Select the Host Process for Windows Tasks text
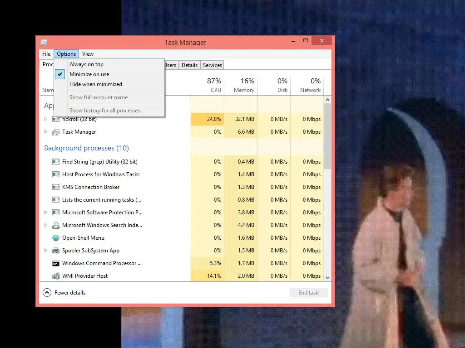 pos(101,174)
